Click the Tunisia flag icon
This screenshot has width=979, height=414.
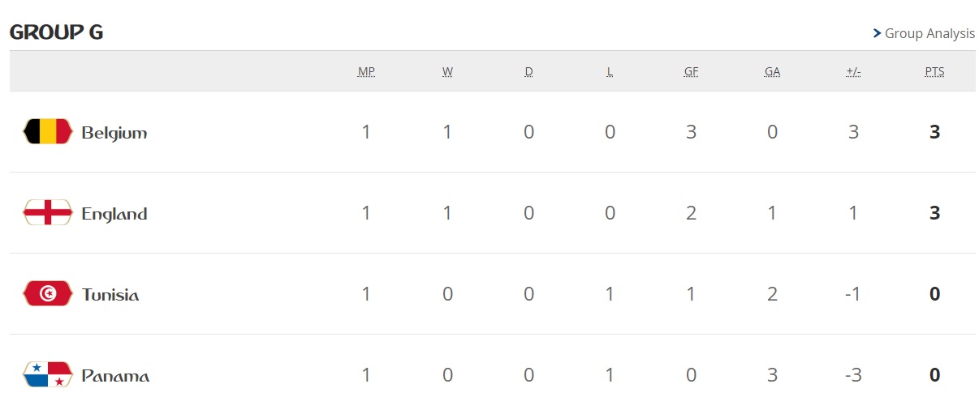pyautogui.click(x=47, y=293)
